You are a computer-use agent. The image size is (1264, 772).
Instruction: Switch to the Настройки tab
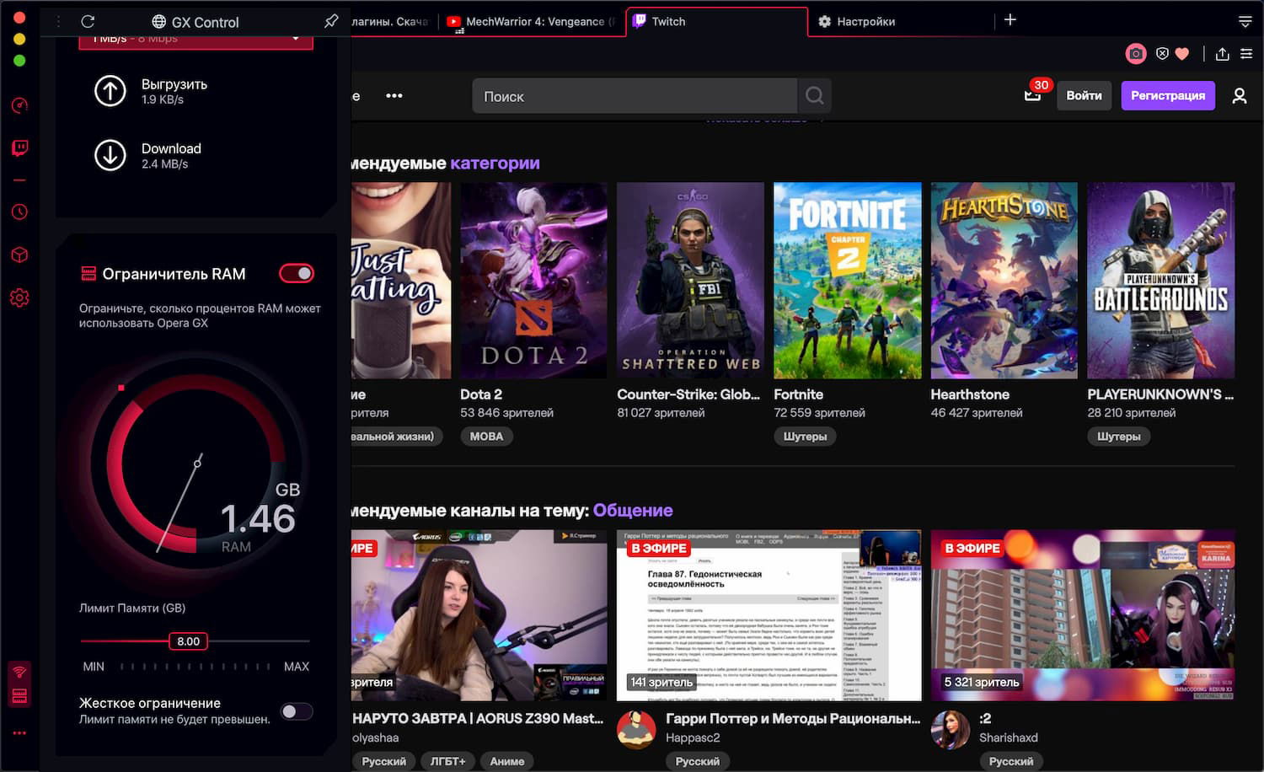tap(902, 22)
